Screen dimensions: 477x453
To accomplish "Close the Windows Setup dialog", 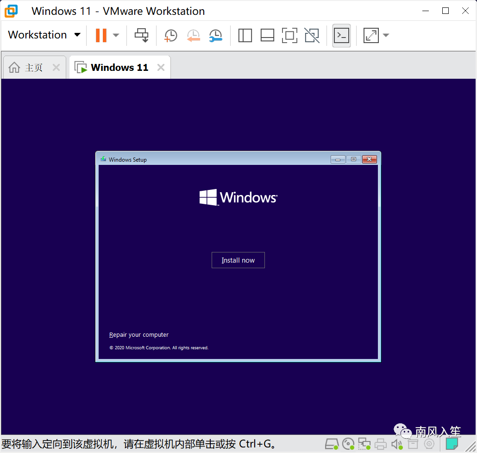I will (x=369, y=159).
